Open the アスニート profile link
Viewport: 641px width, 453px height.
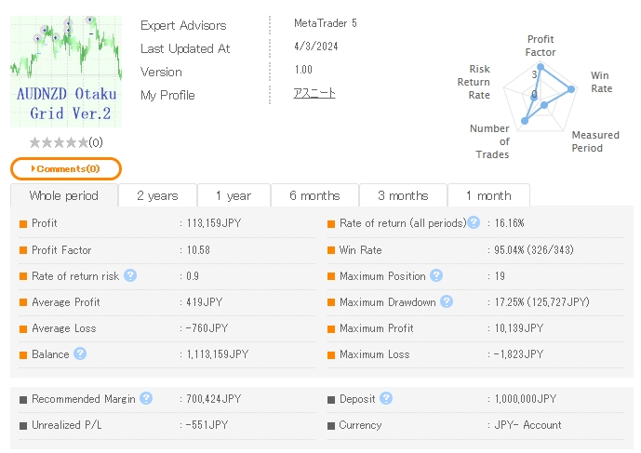point(314,93)
